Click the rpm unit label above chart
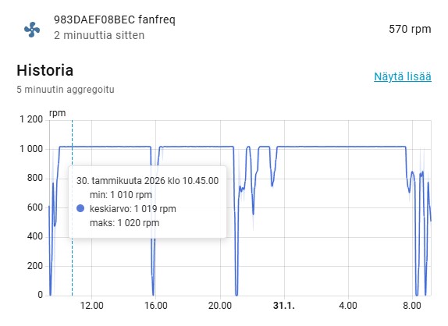 coord(58,113)
